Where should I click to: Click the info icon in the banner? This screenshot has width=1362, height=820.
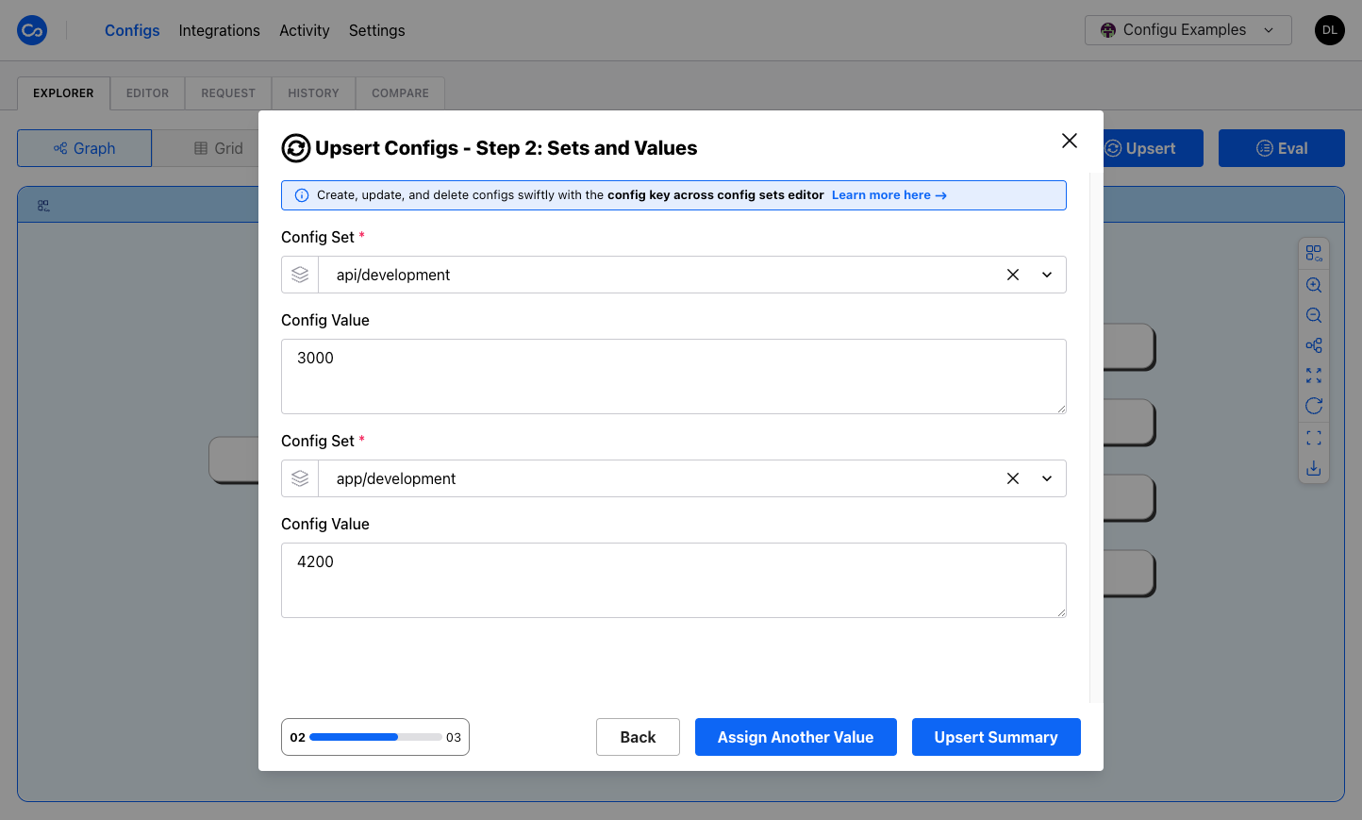tap(302, 195)
